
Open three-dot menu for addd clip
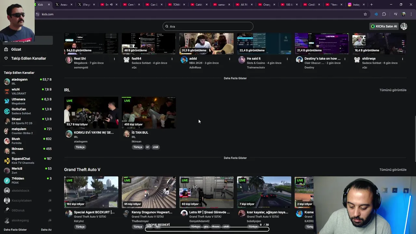229,59
